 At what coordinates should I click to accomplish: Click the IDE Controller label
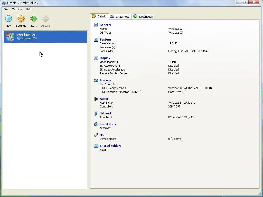[x=108, y=84]
